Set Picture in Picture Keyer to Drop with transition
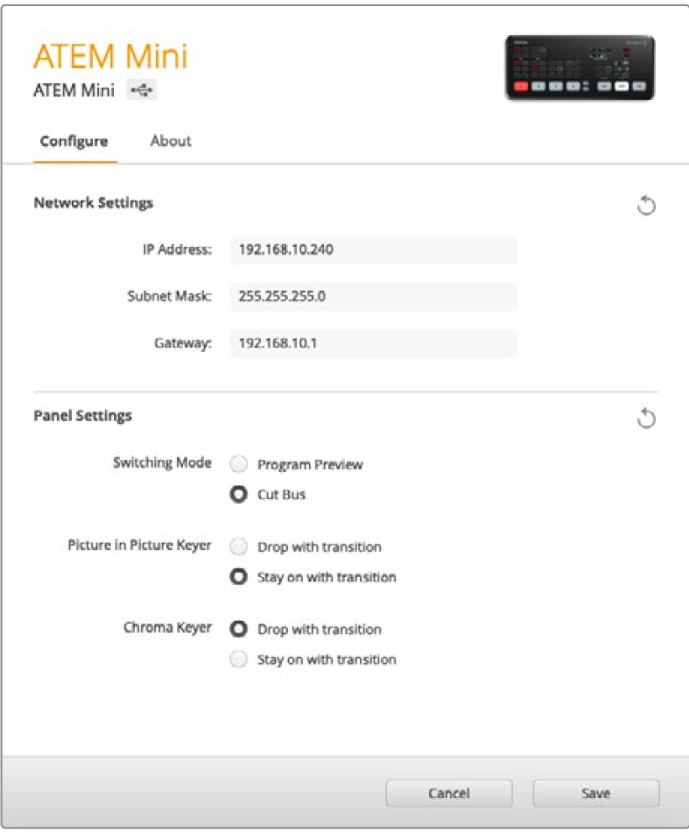 click(x=238, y=547)
